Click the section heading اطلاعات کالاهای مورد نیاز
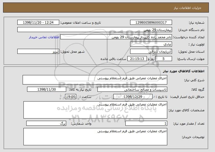This screenshot has width=215, height=152. tap(184, 71)
